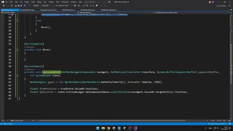Collapse the CalculatePath method at line 40
This screenshot has height=131, width=233.
17,75
